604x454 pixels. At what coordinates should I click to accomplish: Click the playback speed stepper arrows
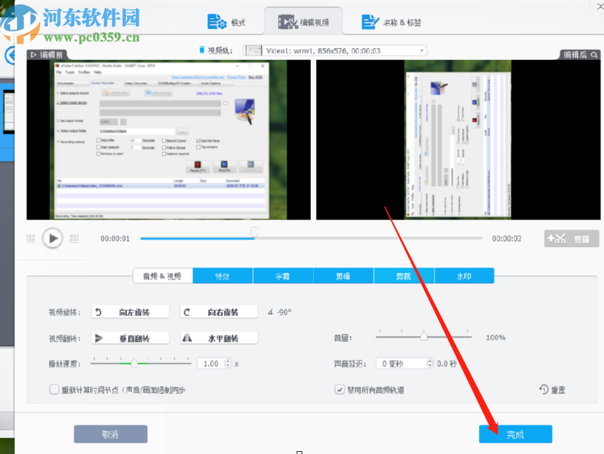point(227,363)
